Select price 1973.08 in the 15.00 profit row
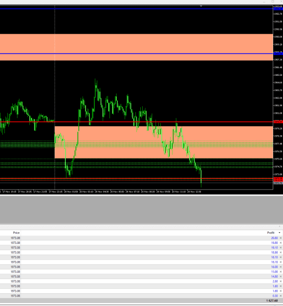 (15, 272)
